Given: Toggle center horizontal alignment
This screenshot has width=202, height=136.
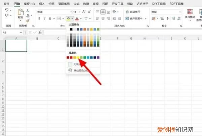Looking at the screenshot, I should click(103, 18).
